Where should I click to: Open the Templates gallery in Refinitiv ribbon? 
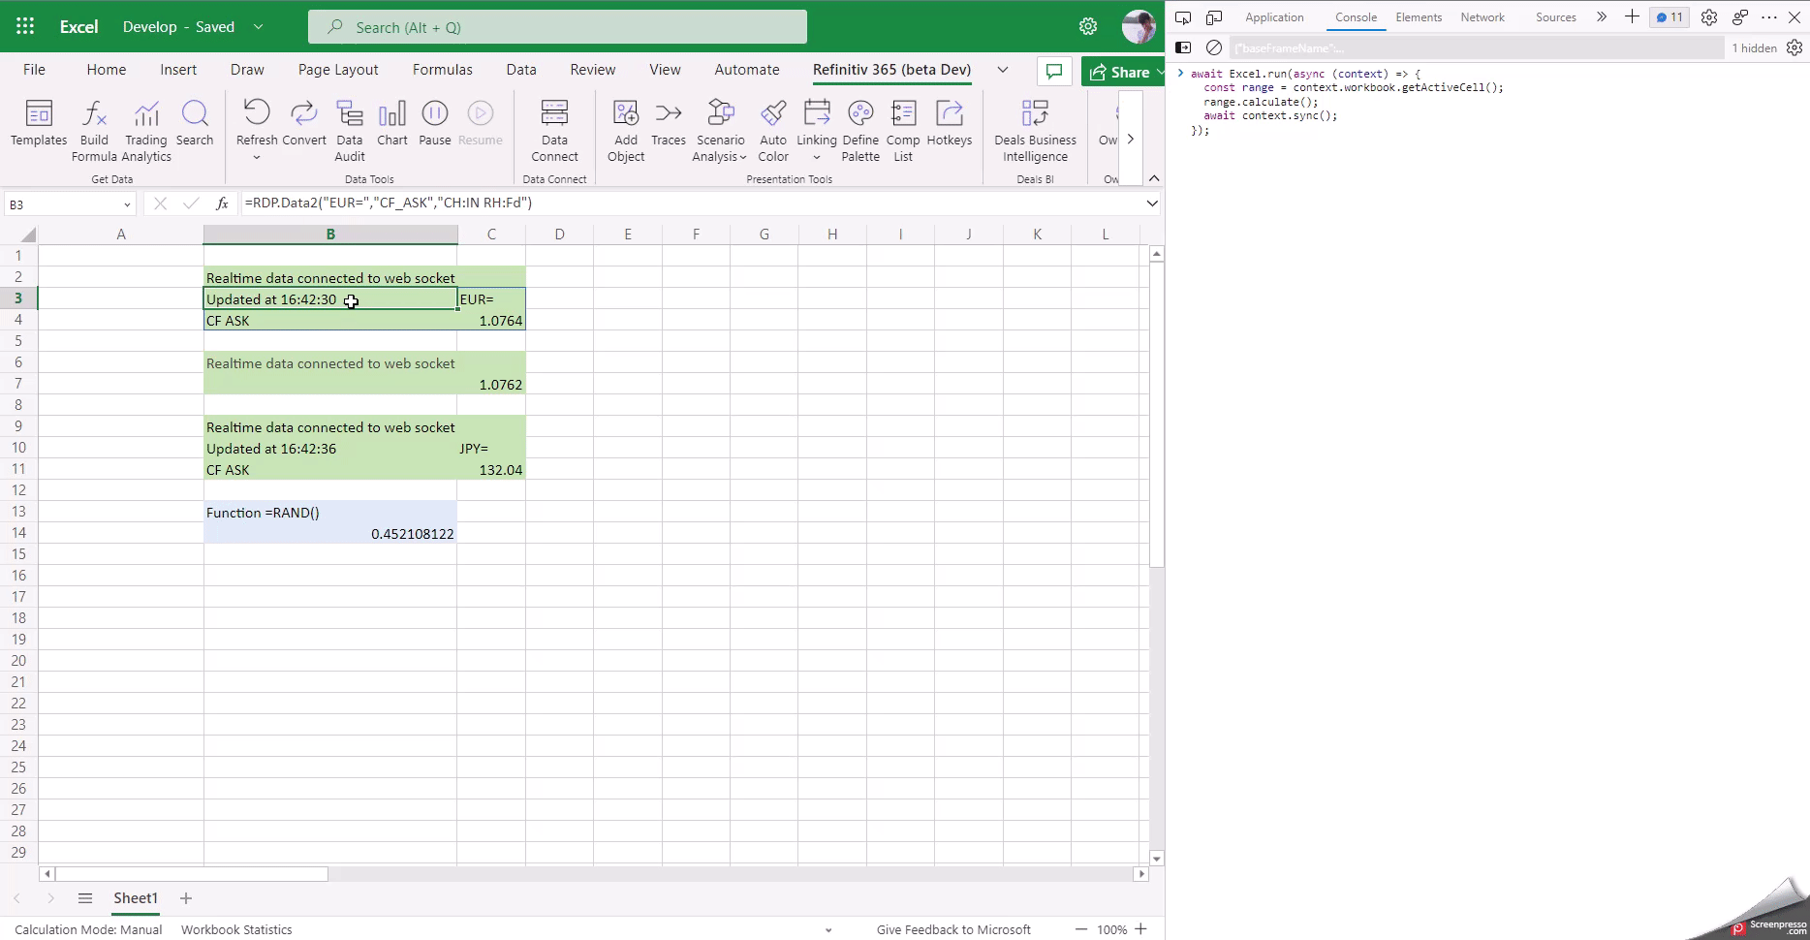tap(38, 128)
